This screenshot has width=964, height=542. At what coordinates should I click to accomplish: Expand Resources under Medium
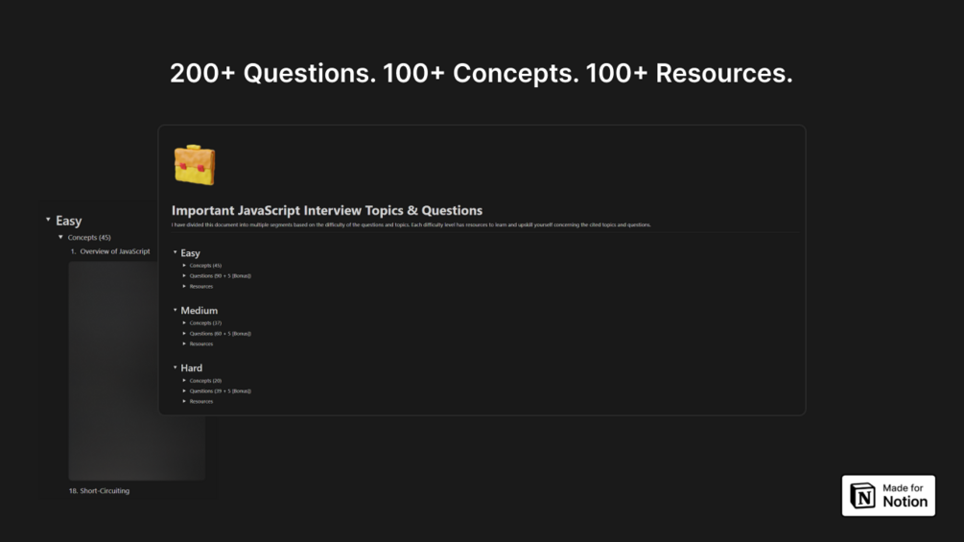(184, 343)
